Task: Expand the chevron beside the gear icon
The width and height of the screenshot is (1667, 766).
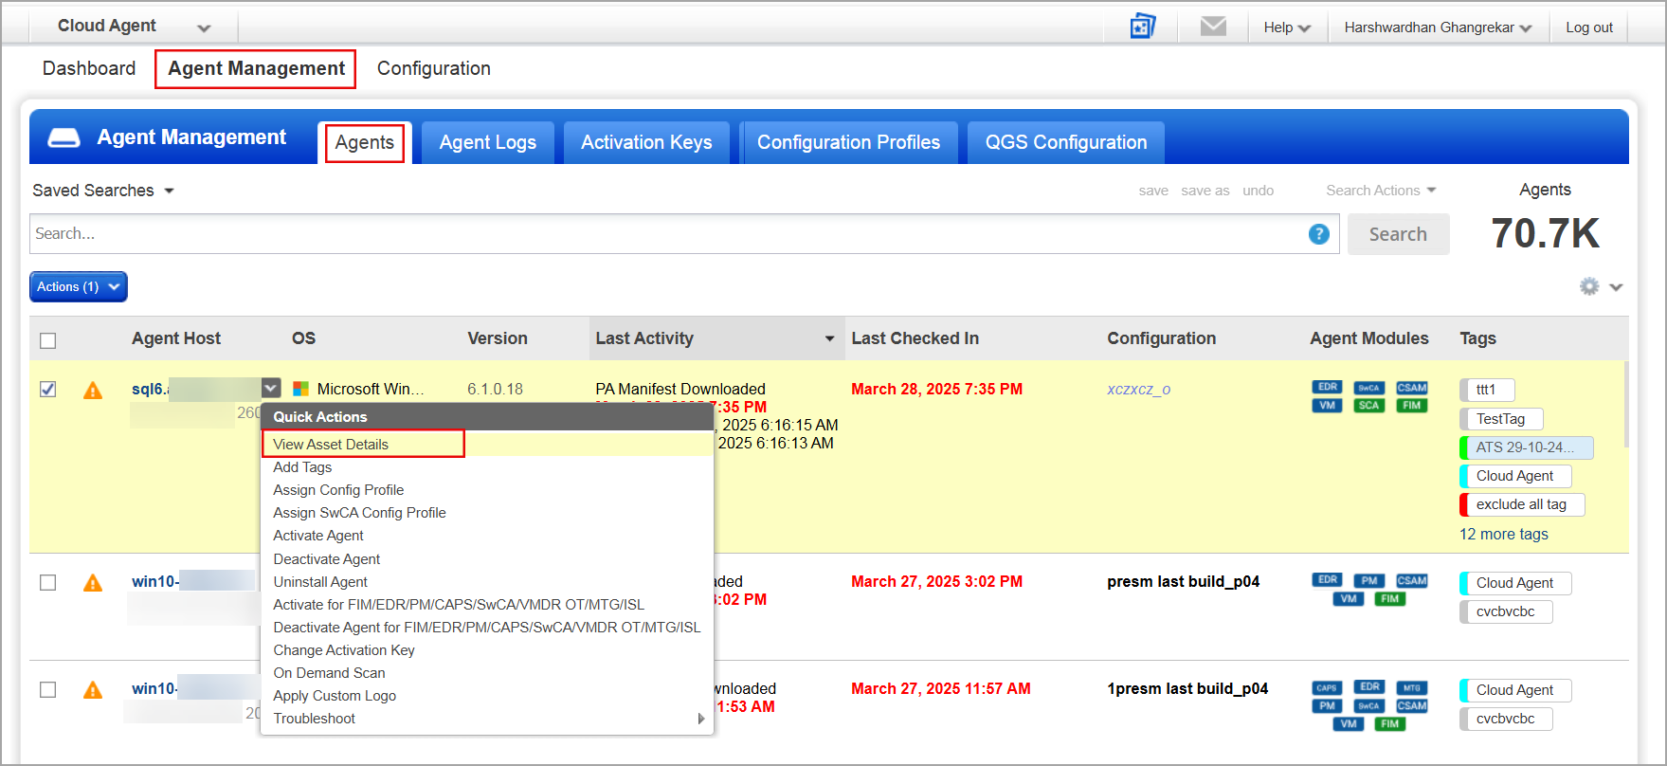Action: click(1616, 287)
